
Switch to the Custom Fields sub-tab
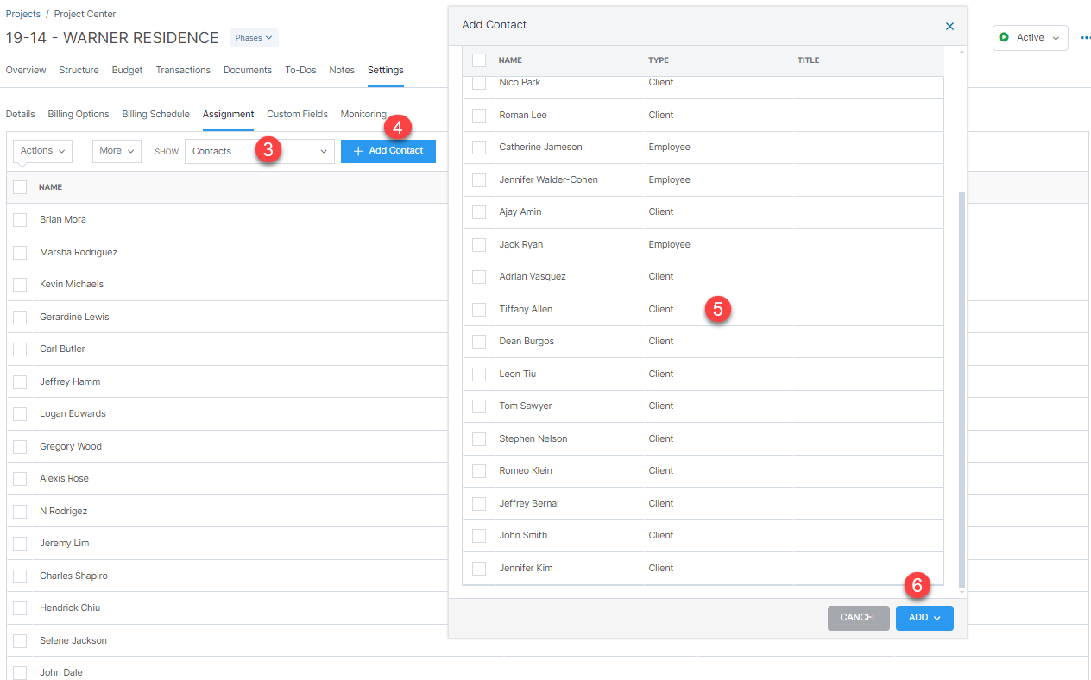coord(295,113)
